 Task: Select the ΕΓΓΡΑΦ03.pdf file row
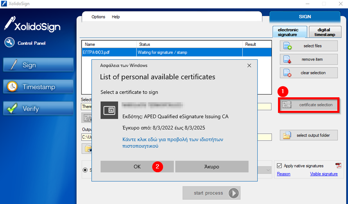(177, 52)
